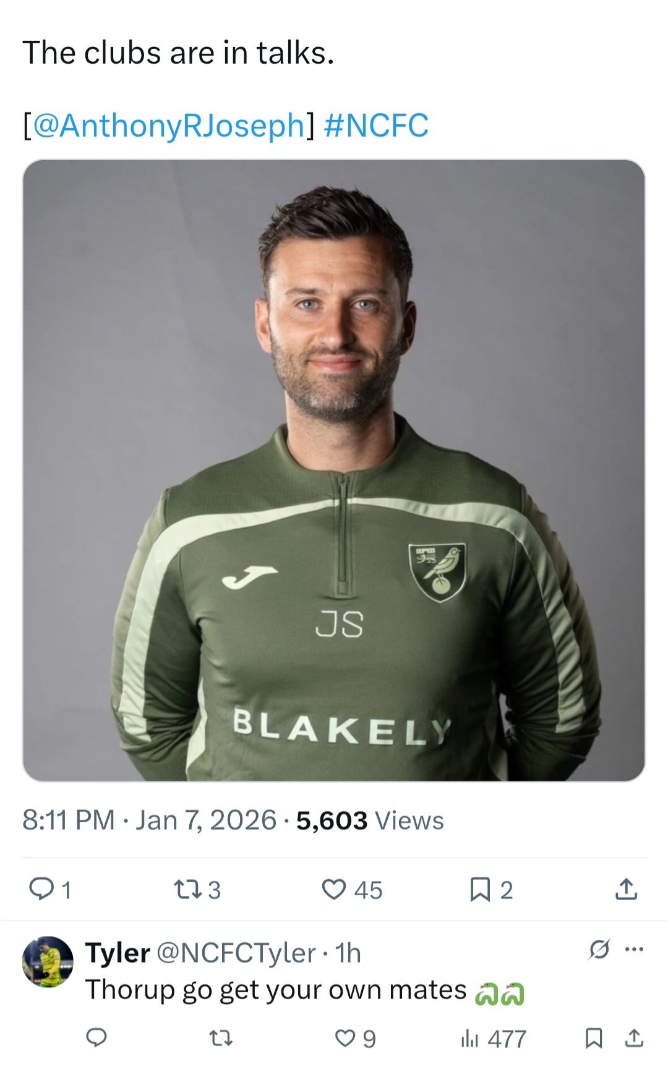
Task: Open the coach photo in the tweet
Action: pos(334,470)
